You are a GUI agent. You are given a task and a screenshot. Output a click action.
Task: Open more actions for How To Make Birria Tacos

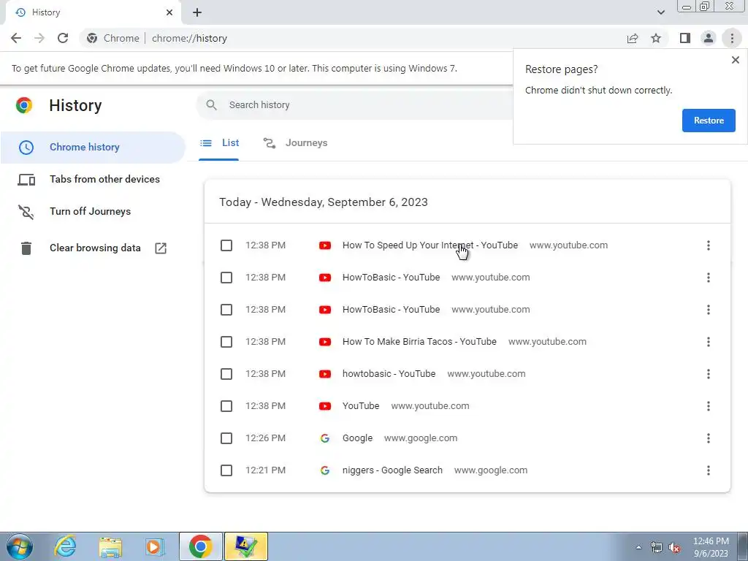708,342
